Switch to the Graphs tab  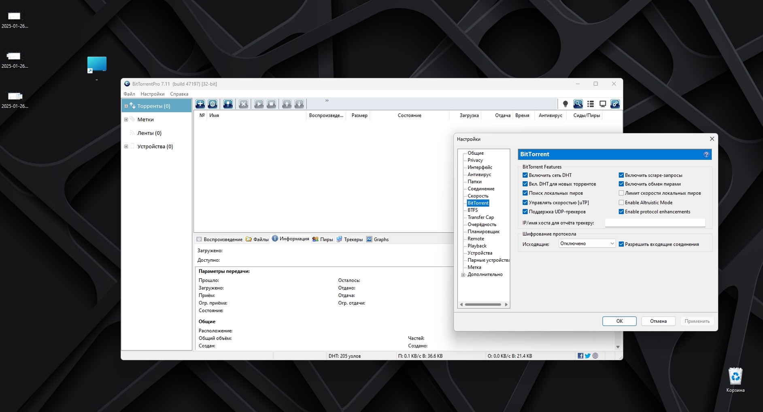[378, 240]
